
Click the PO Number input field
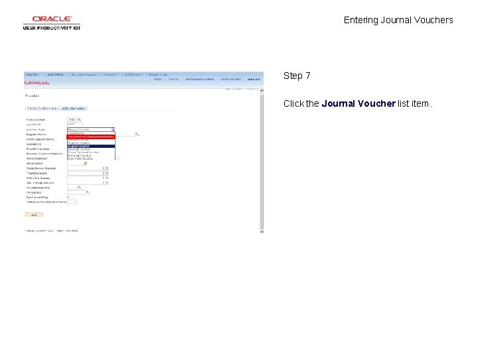coord(76,192)
